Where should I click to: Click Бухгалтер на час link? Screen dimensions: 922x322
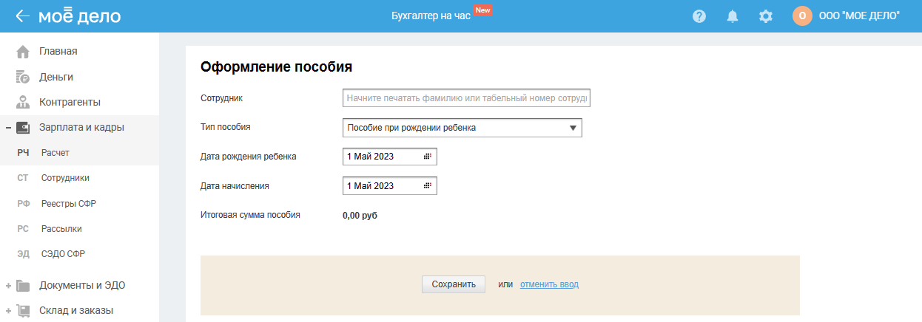[431, 16]
